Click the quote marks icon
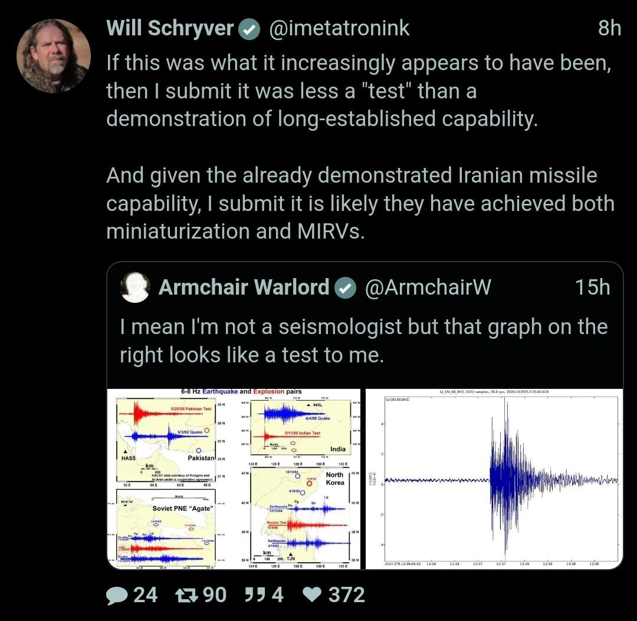 click(x=253, y=595)
